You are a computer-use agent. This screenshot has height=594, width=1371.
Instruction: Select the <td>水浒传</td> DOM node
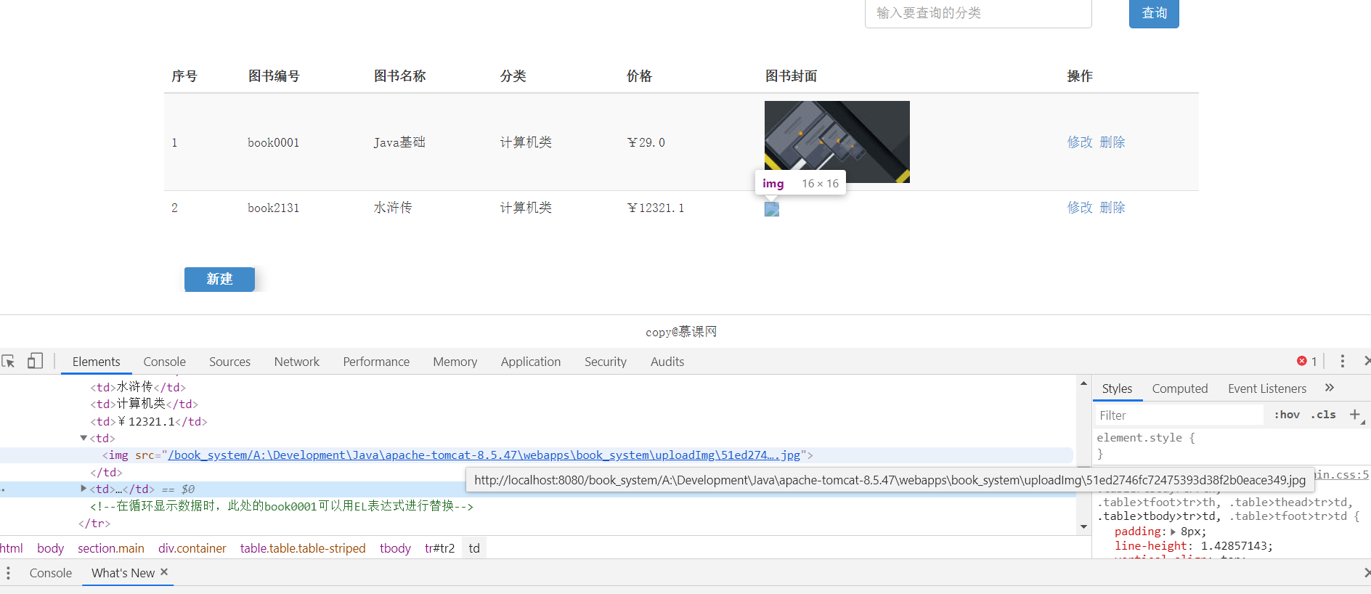(x=138, y=387)
